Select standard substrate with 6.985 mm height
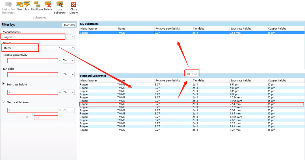305x160 pixels. [x=192, y=117]
